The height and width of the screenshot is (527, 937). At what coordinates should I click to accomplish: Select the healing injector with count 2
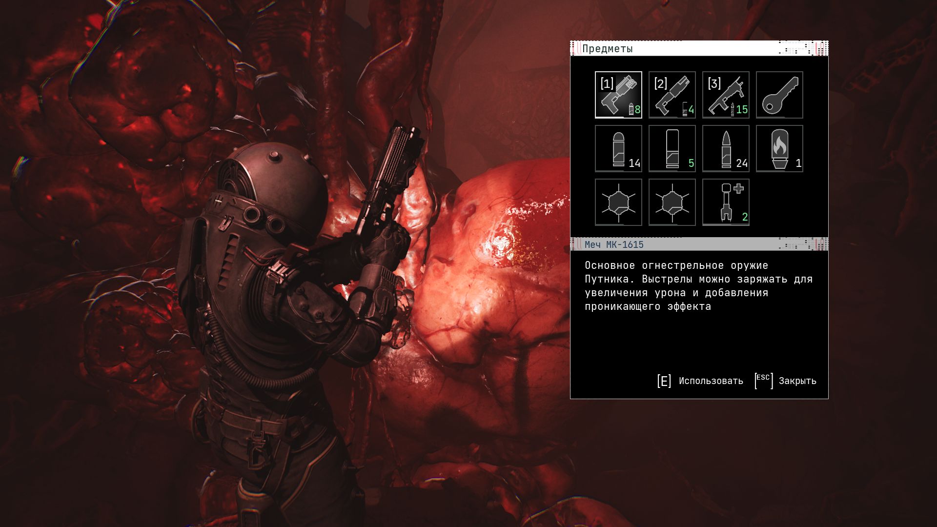(x=725, y=202)
